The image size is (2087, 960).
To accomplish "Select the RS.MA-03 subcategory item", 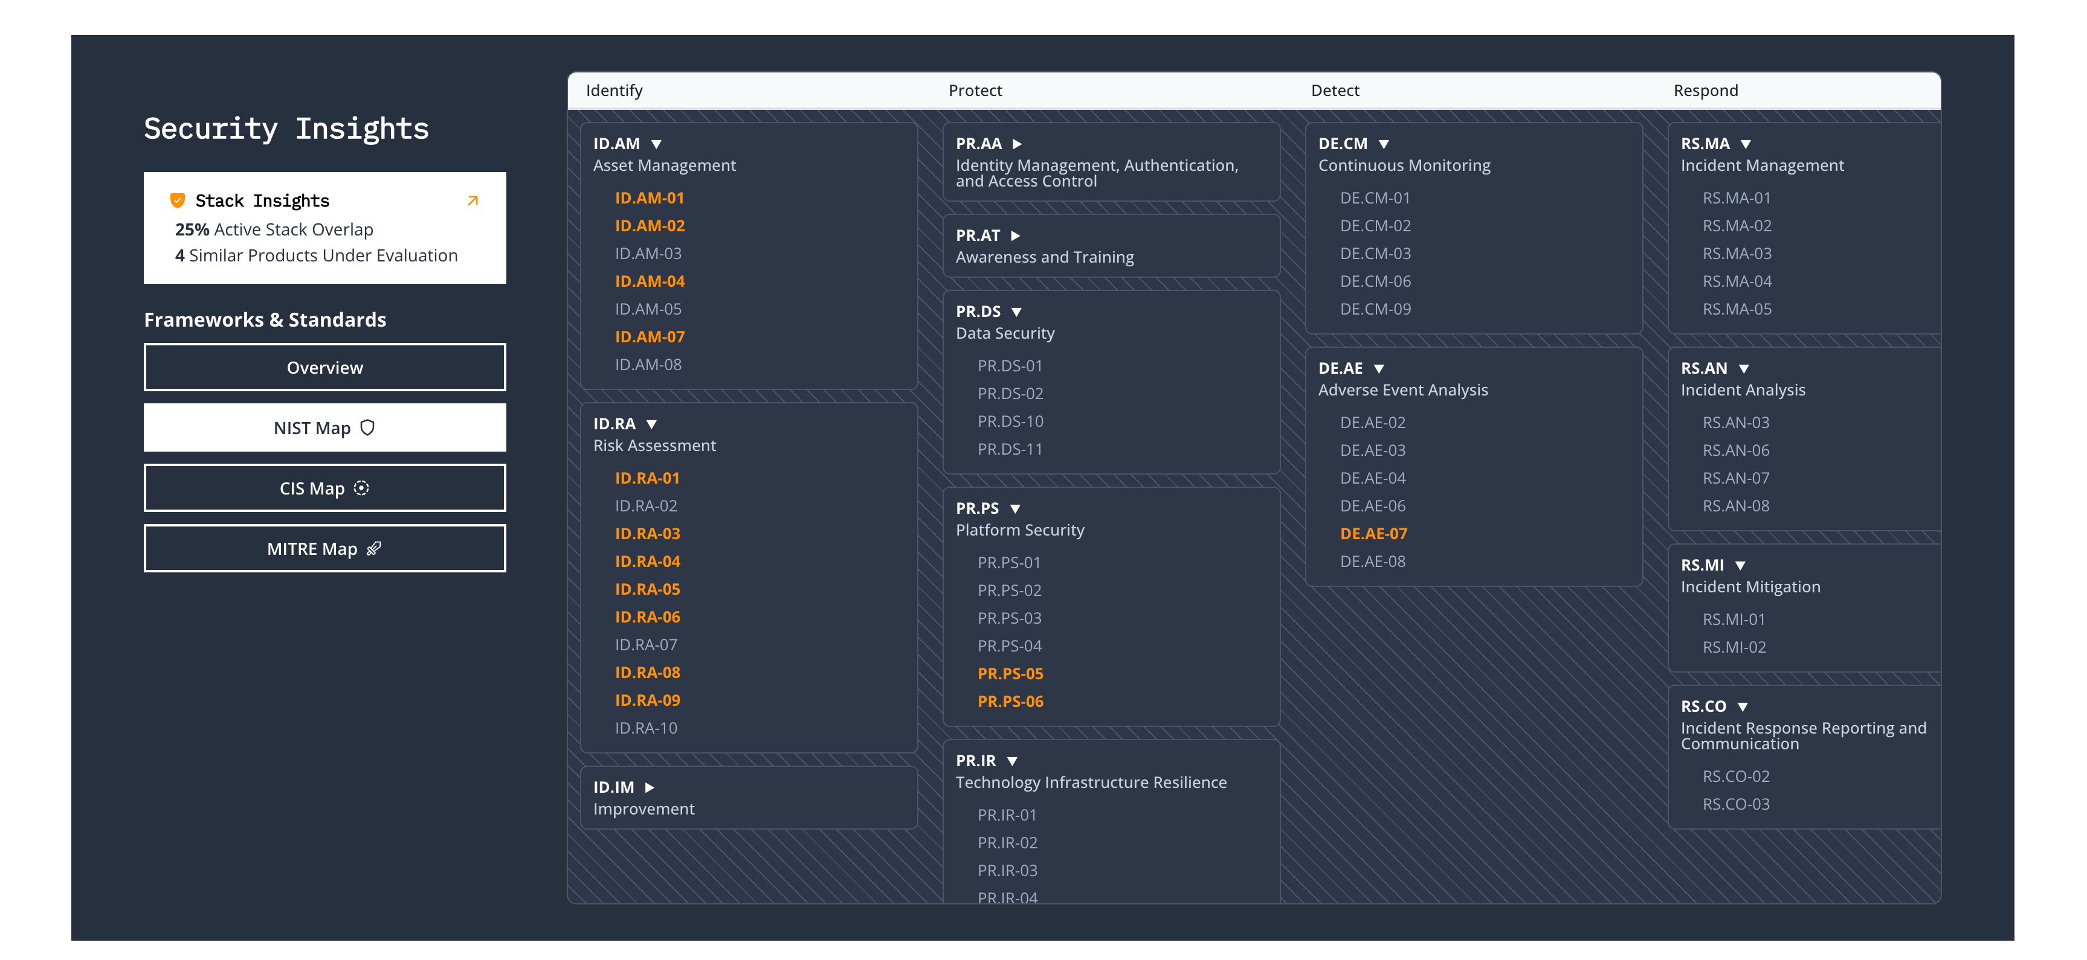I will coord(1736,254).
